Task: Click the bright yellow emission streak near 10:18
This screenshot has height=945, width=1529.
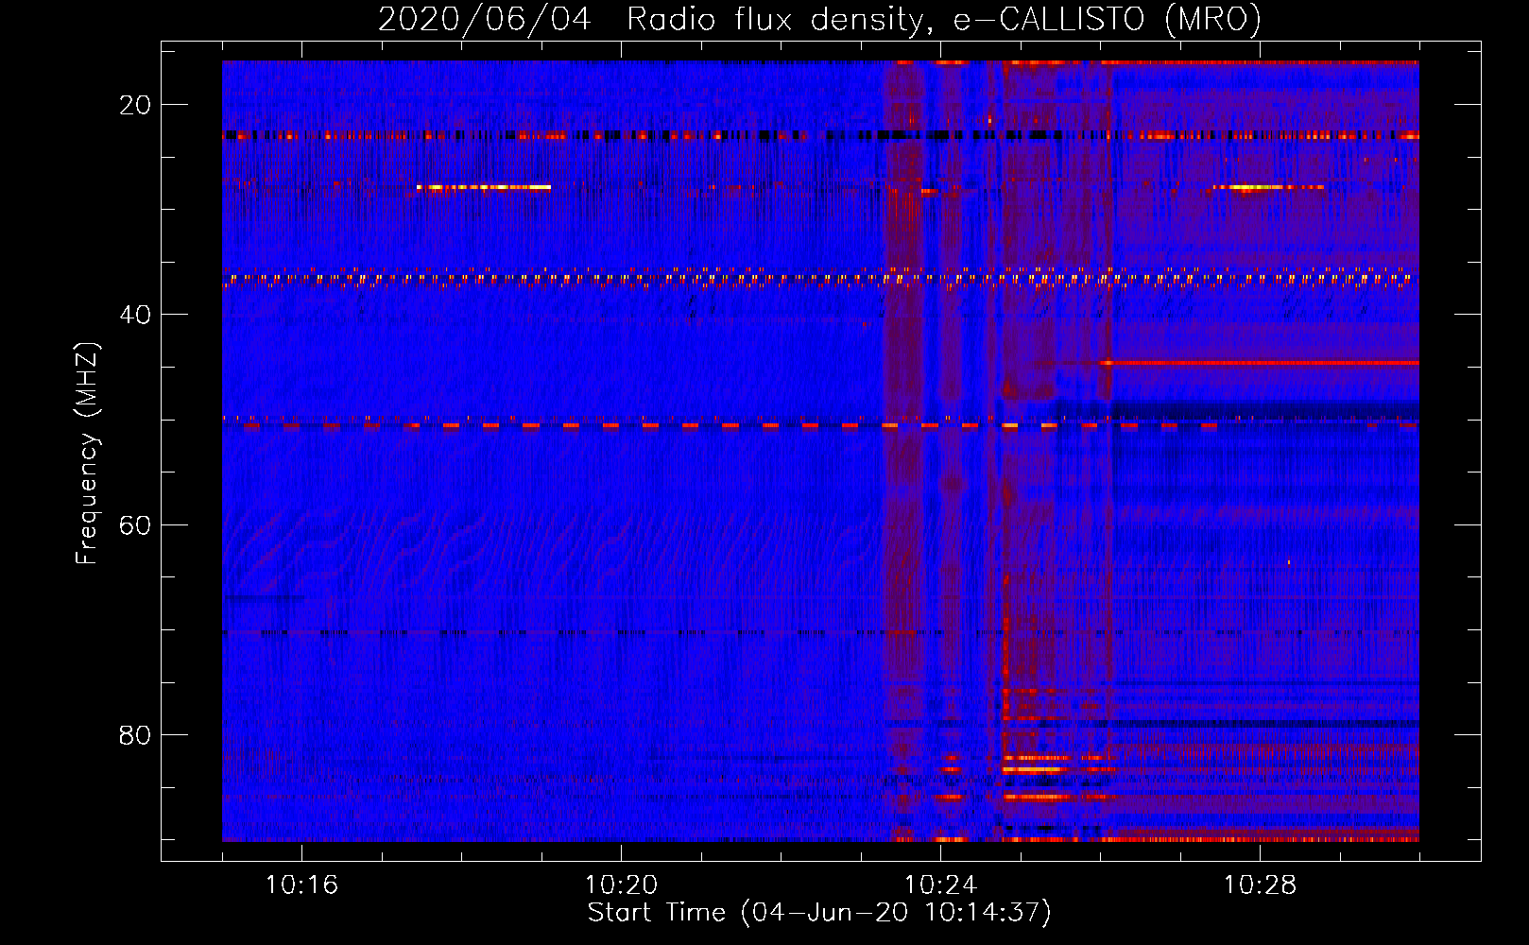Action: (x=484, y=187)
